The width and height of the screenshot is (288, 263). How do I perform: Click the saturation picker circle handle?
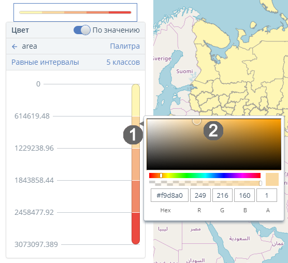coord(197,121)
